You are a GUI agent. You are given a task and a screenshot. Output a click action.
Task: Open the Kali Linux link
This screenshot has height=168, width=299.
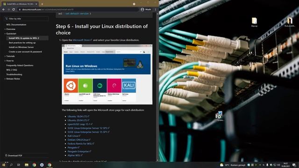[74, 136]
